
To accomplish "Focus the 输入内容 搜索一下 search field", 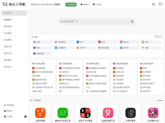I will (x=94, y=22).
